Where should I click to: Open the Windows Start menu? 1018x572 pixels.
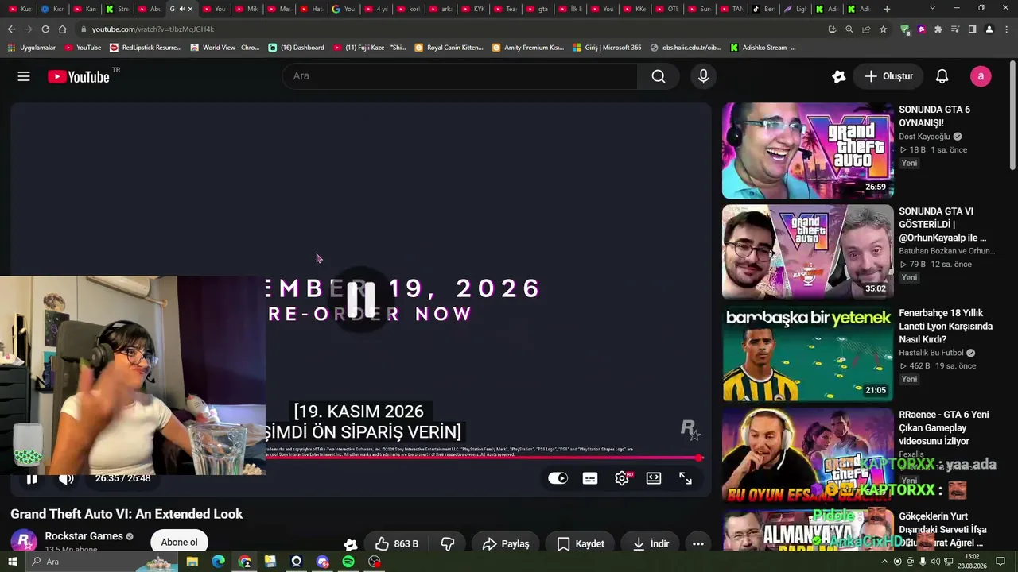click(x=13, y=562)
